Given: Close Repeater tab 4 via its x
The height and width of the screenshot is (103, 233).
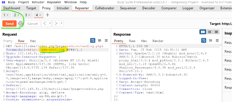Looking at the screenshot, I should coord(40,15).
